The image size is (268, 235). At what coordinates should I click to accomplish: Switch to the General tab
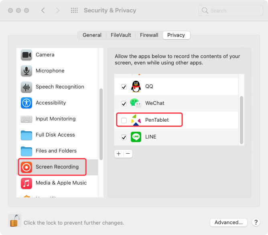point(92,35)
